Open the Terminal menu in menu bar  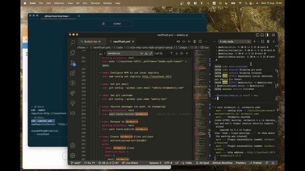coord(95,3)
